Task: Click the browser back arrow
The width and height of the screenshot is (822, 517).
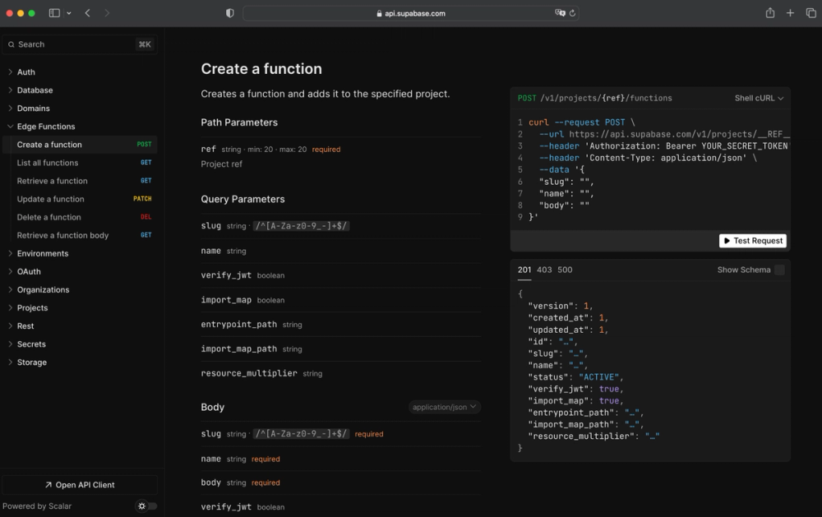Action: click(x=88, y=13)
